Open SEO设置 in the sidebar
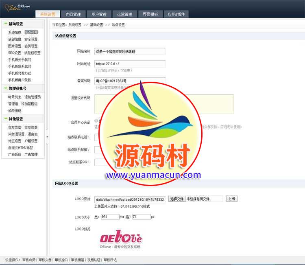The width and height of the screenshot is (305, 265). [x=15, y=53]
